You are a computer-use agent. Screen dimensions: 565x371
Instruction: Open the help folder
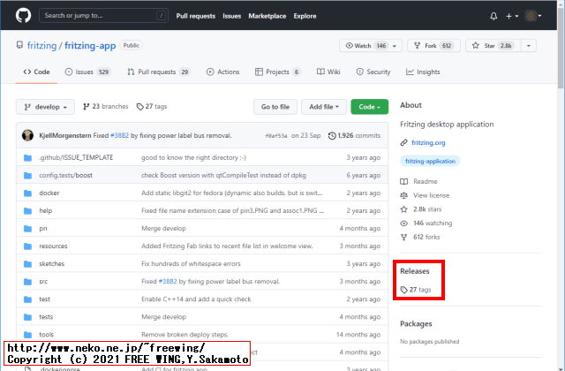[x=46, y=210]
